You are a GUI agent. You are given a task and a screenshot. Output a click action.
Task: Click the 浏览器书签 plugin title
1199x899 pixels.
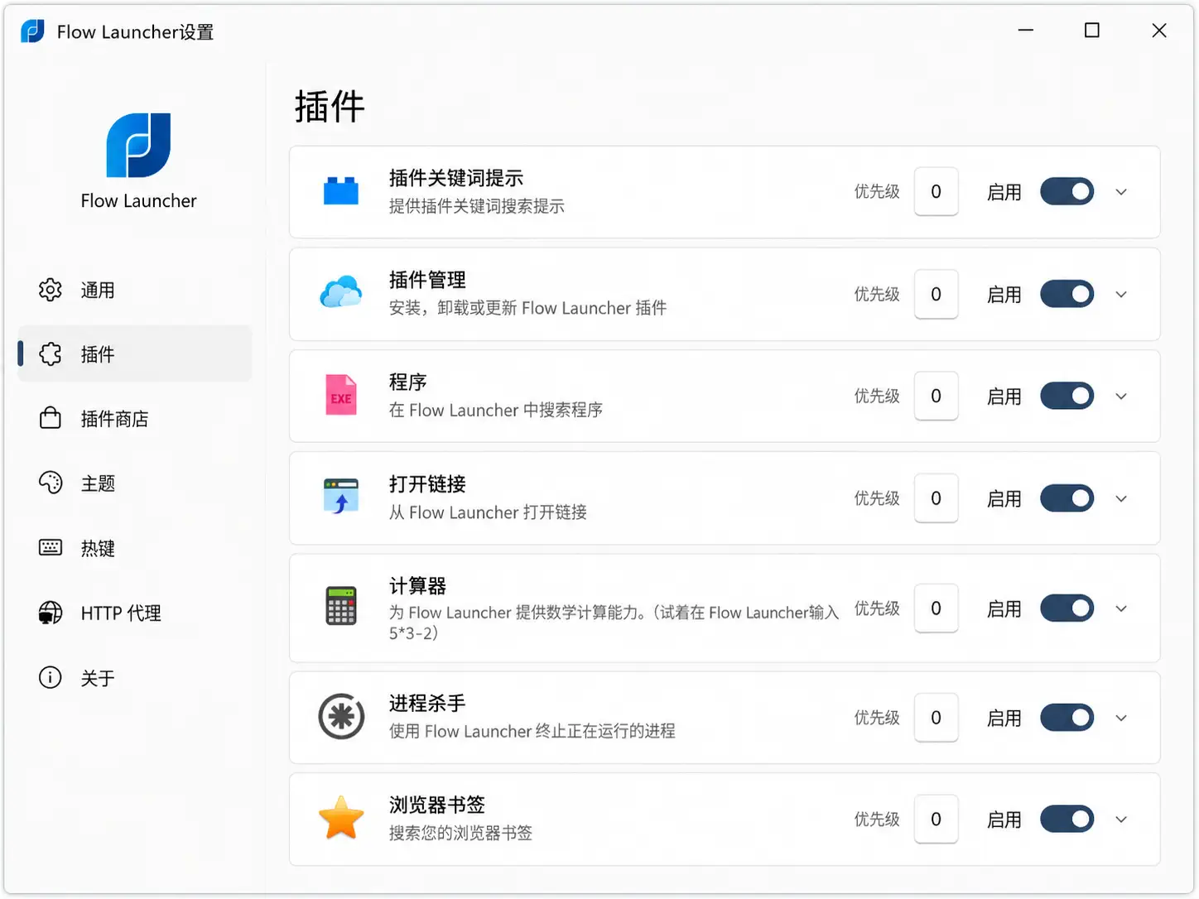(x=437, y=805)
